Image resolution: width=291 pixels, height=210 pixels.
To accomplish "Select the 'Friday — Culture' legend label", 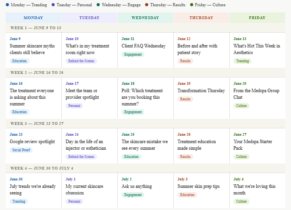I will pyautogui.click(x=210, y=5).
